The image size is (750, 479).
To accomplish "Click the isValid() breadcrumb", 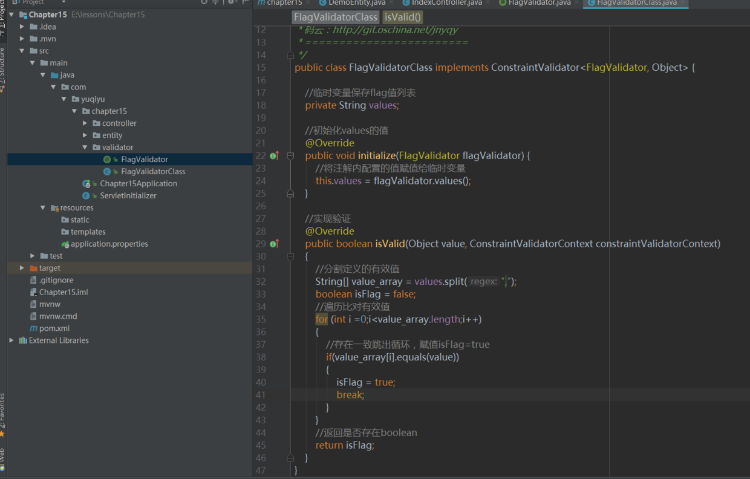I will pyautogui.click(x=403, y=17).
